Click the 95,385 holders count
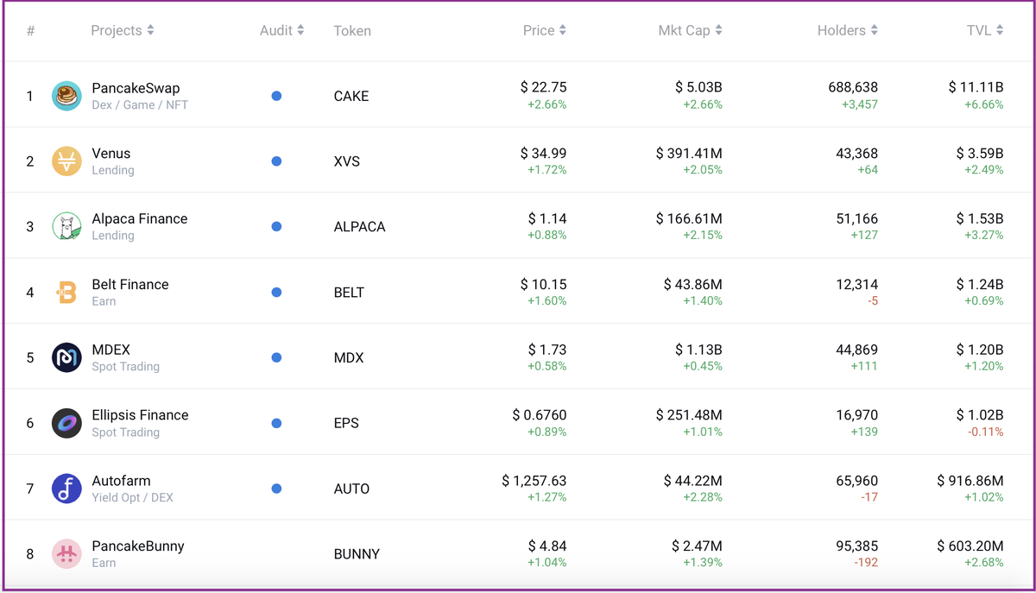The image size is (1036, 593). pos(857,546)
